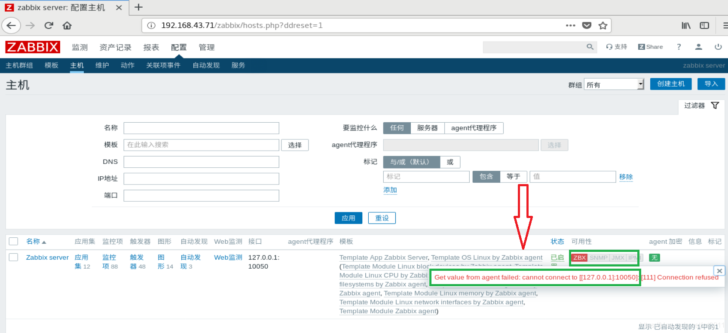Open Zabbix support link 支持
The width and height of the screenshot is (728, 333).
point(616,47)
